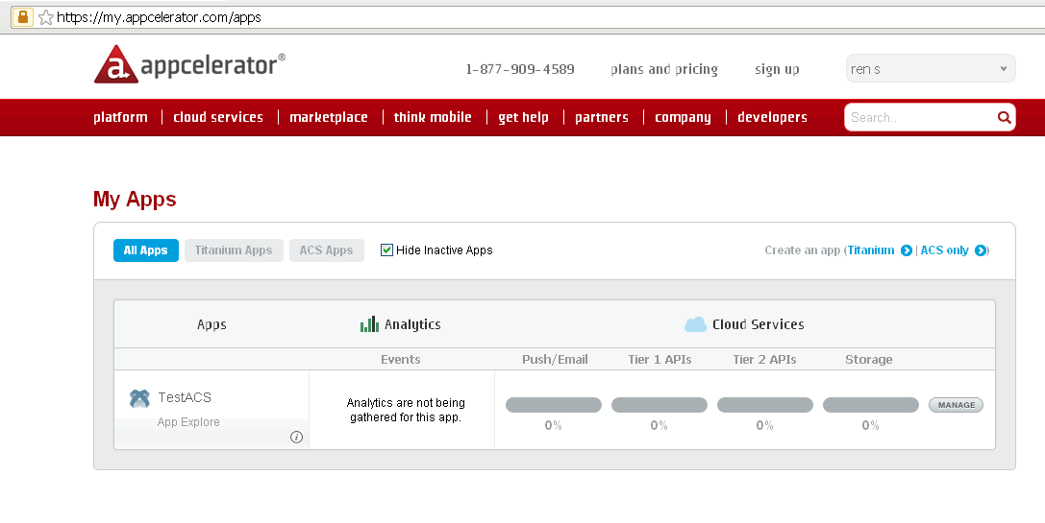Screen dimensions: 1045x523
Task: Open the partners menu
Action: pyautogui.click(x=602, y=117)
